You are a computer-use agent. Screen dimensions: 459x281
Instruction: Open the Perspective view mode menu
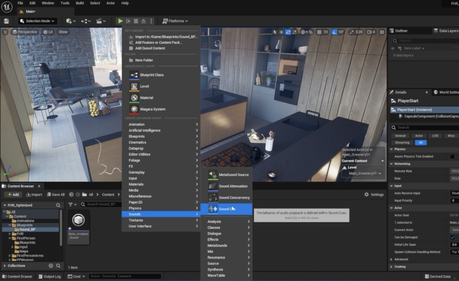[25, 32]
